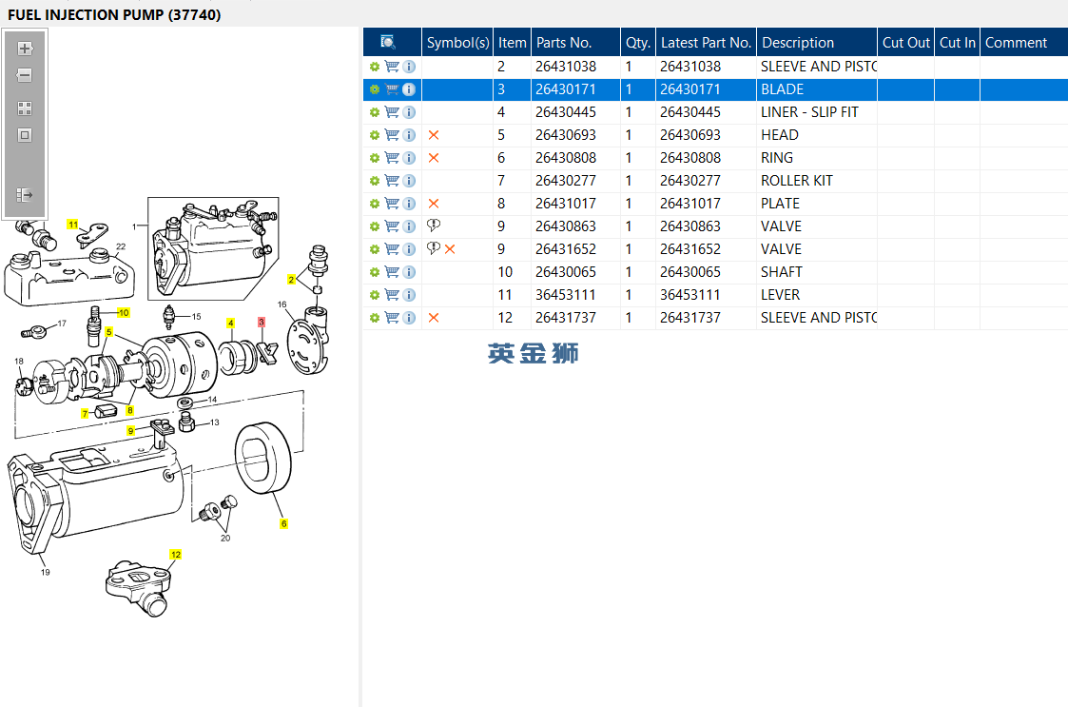Sort by the Parts No. column header
The width and height of the screenshot is (1068, 707).
pos(575,42)
